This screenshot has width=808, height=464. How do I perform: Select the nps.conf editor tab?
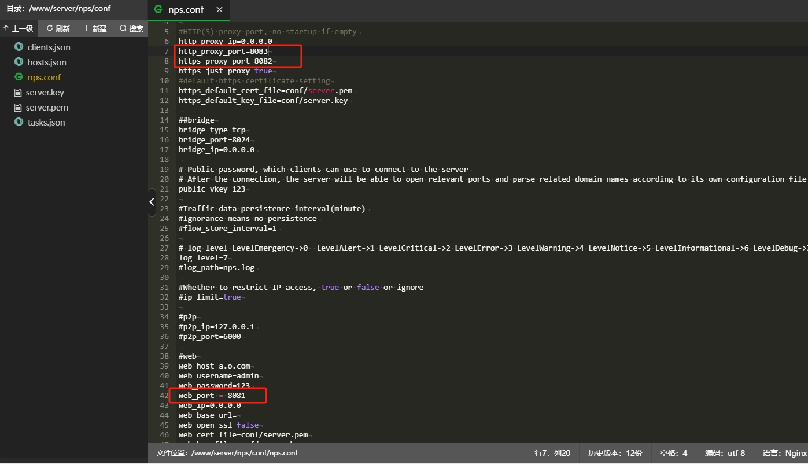point(186,10)
